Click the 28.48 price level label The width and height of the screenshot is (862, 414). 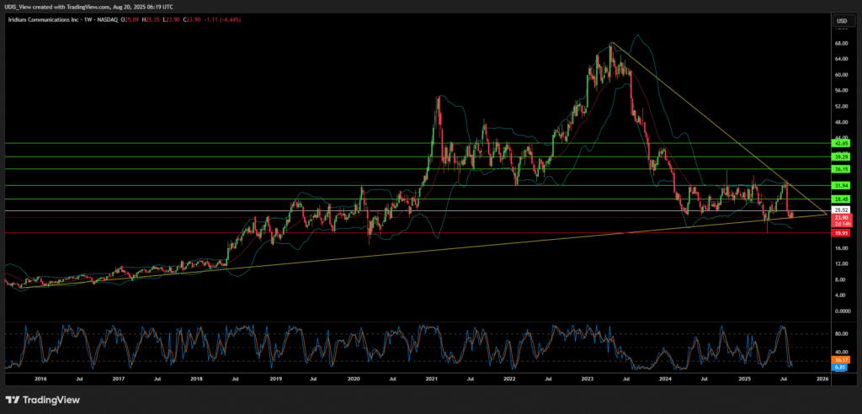click(x=839, y=199)
